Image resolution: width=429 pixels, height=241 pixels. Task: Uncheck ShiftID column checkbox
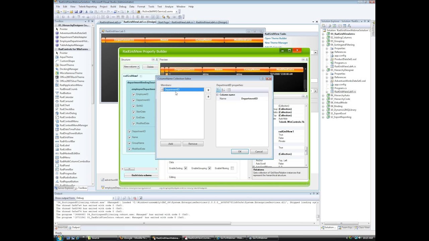tap(134, 106)
